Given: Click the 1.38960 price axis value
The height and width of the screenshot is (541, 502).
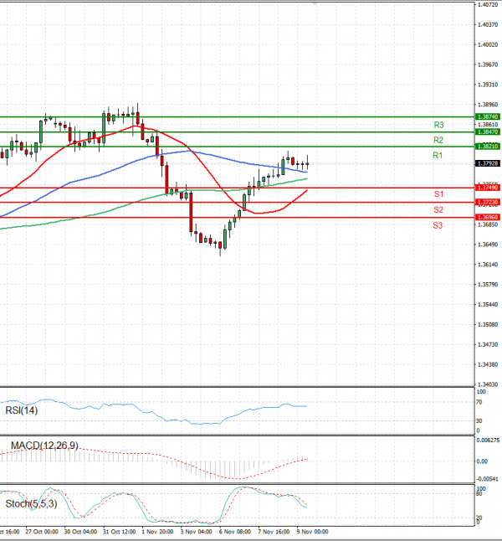Looking at the screenshot, I should pyautogui.click(x=488, y=105).
